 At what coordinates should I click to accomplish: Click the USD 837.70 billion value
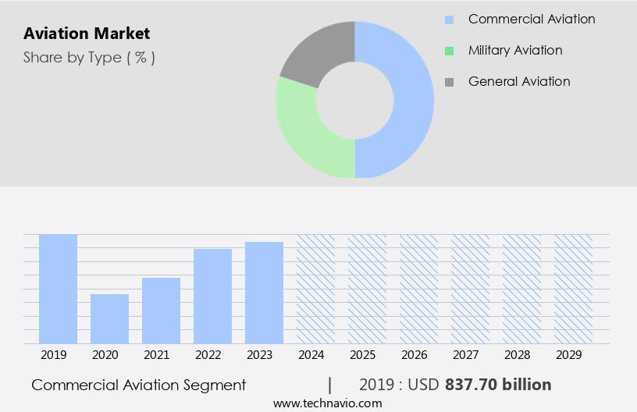click(498, 385)
